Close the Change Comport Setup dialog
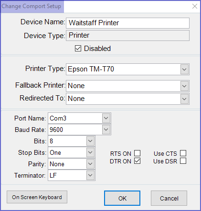The width and height of the screenshot is (201, 211). tap(195, 6)
